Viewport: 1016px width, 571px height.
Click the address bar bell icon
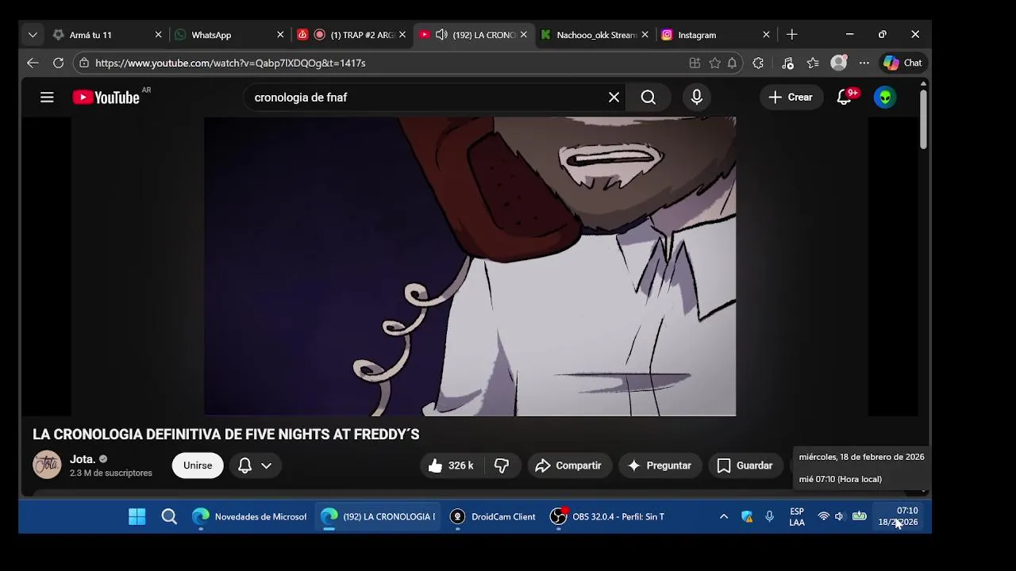[x=732, y=63]
